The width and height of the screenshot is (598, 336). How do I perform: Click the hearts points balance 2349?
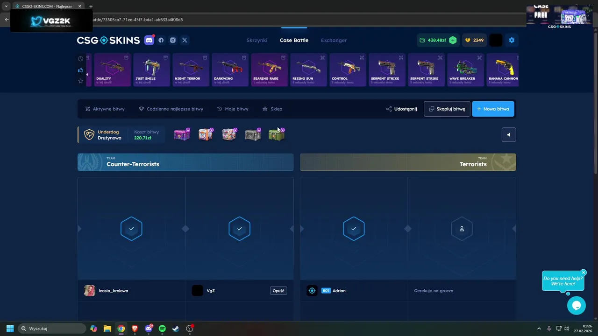pyautogui.click(x=474, y=40)
